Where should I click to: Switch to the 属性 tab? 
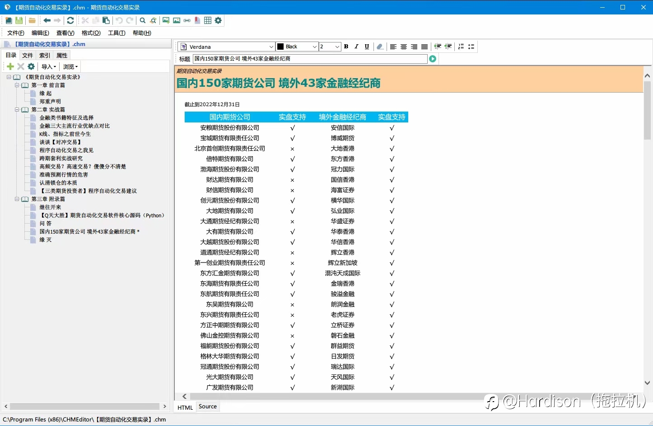tap(62, 56)
